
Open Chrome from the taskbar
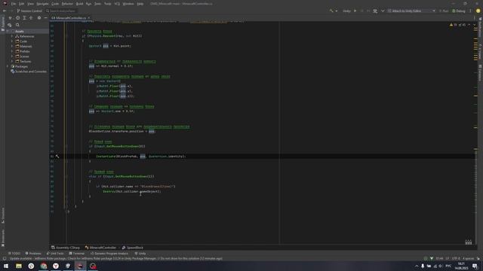[x=44, y=266]
